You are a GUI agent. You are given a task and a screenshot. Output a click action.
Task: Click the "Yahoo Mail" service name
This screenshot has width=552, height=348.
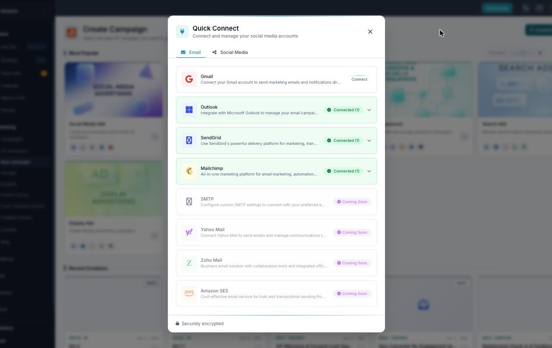pos(213,229)
